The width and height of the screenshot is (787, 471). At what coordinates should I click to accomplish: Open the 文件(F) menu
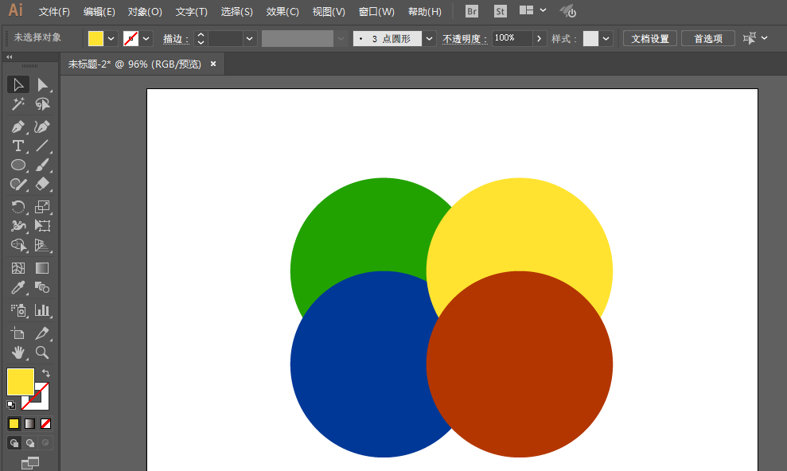point(54,12)
